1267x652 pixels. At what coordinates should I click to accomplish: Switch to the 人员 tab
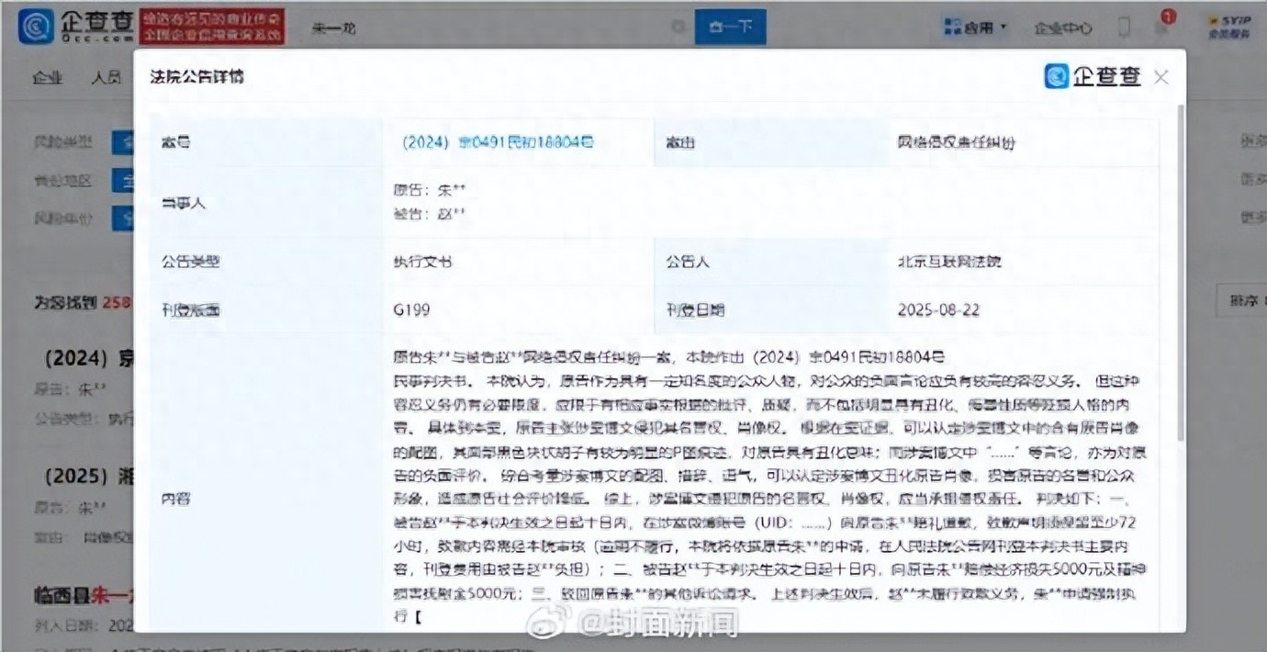pos(107,77)
